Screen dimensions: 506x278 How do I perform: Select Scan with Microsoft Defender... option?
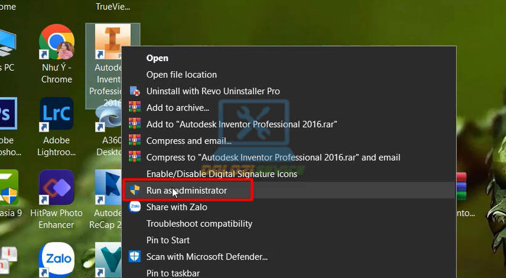pyautogui.click(x=207, y=256)
